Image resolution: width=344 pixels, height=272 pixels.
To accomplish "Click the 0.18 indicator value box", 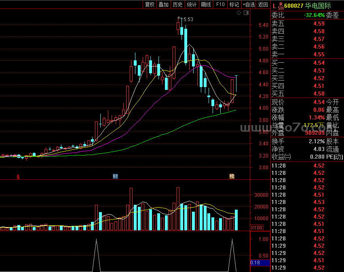I will tap(260, 263).
